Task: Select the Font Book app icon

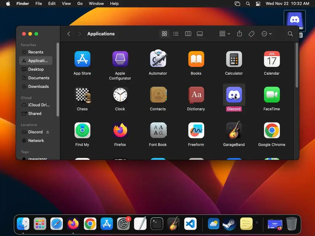Action: tap(158, 130)
